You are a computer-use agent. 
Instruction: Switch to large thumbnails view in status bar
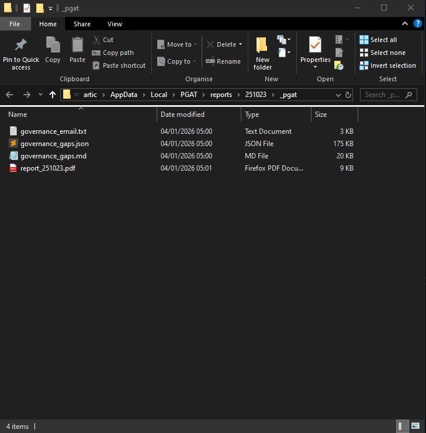tap(415, 426)
